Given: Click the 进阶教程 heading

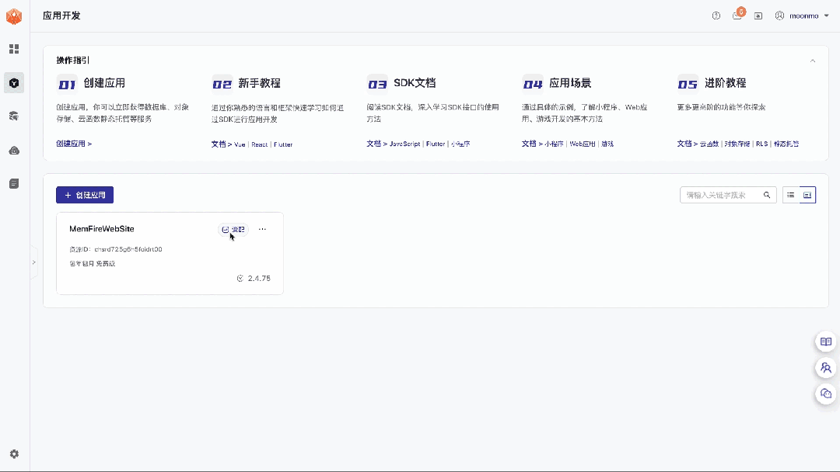Looking at the screenshot, I should pos(726,83).
